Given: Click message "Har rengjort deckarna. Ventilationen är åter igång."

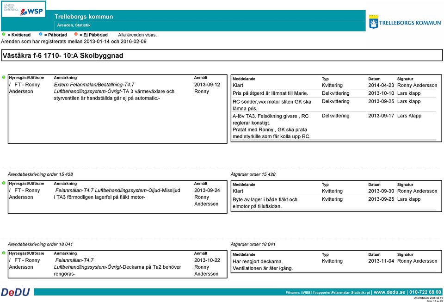Looking at the screenshot, I should coord(263,265).
